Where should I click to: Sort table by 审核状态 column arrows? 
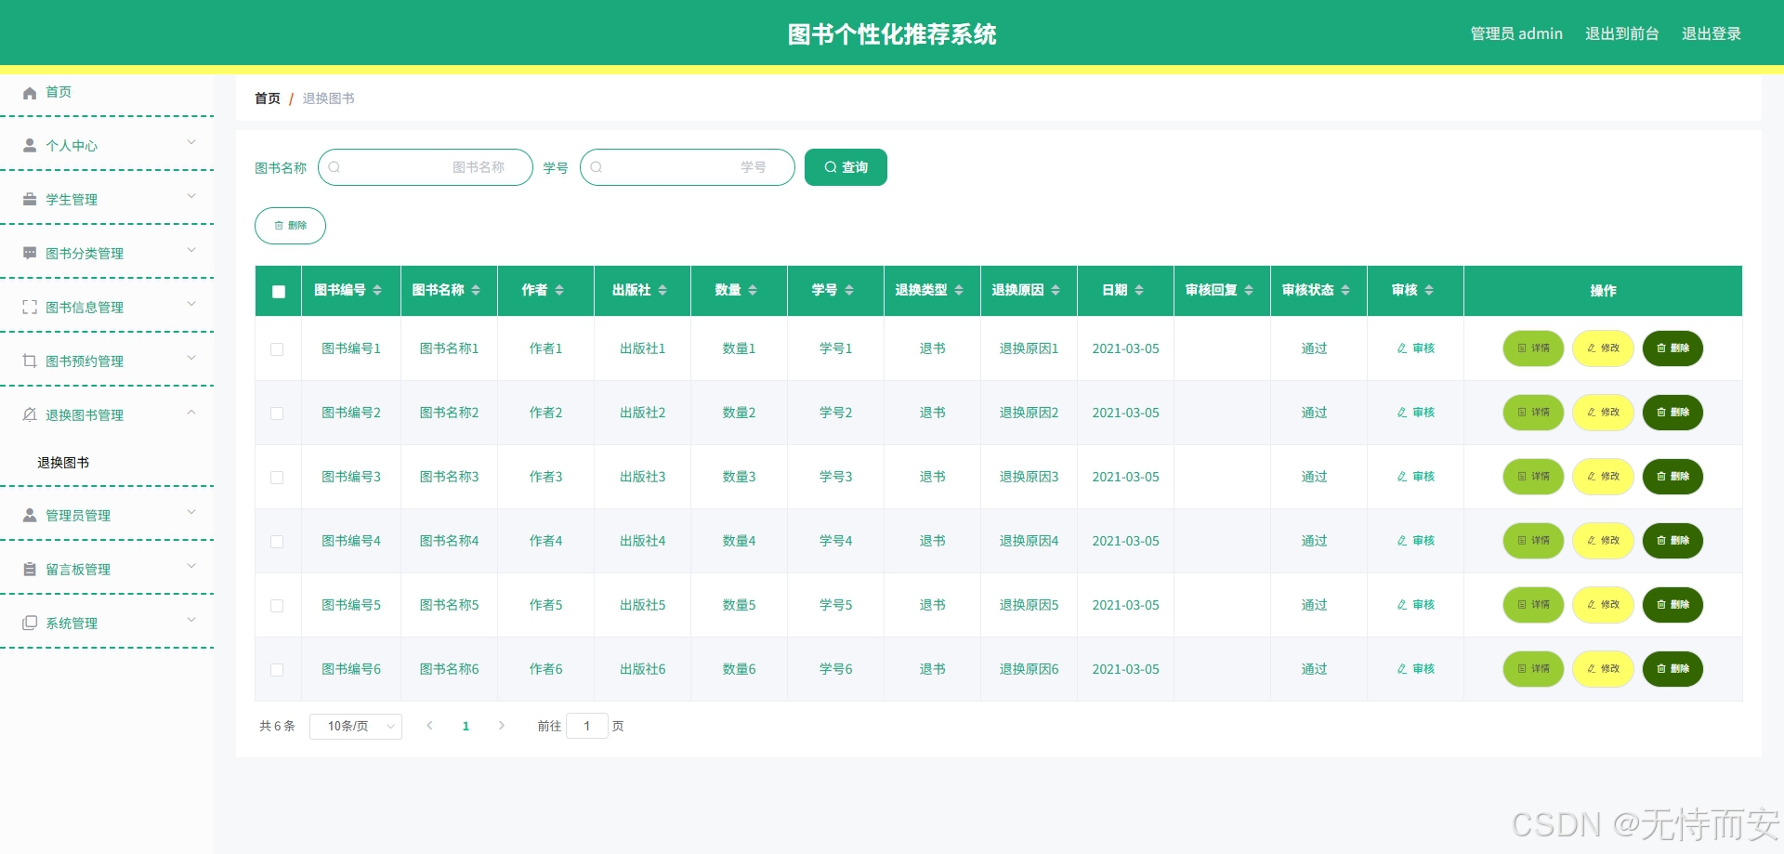1345,291
